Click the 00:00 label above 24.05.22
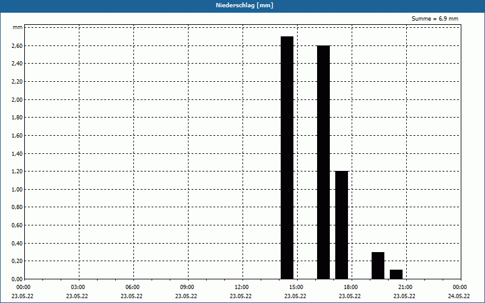485x303 pixels. point(460,287)
